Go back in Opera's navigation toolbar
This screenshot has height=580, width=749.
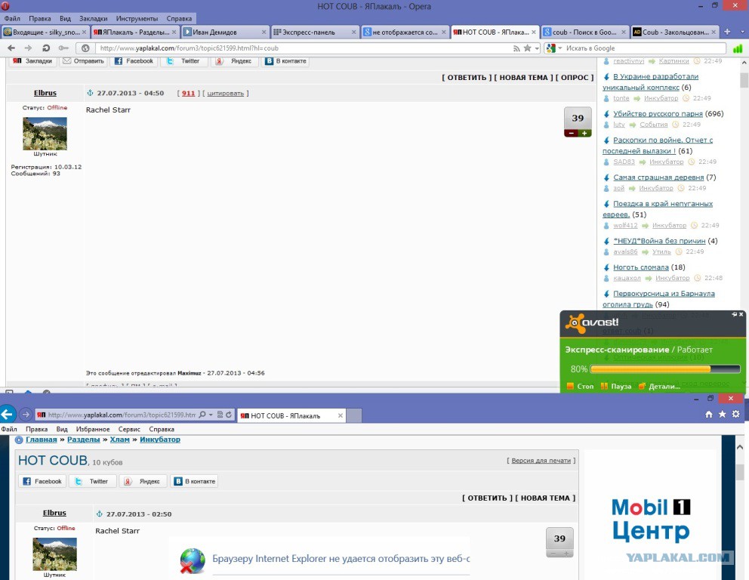point(11,48)
